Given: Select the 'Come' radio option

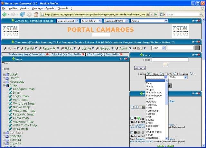Looking at the screenshot, I should [x=148, y=73].
